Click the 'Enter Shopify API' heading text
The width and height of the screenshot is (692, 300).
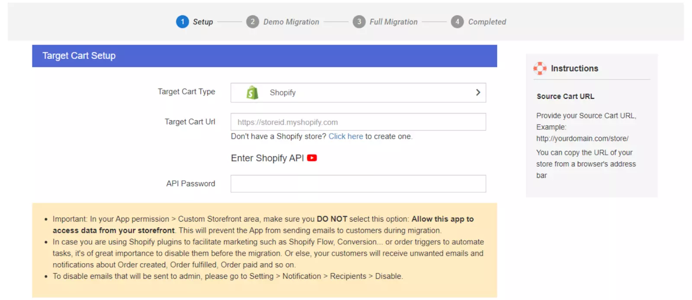[267, 158]
